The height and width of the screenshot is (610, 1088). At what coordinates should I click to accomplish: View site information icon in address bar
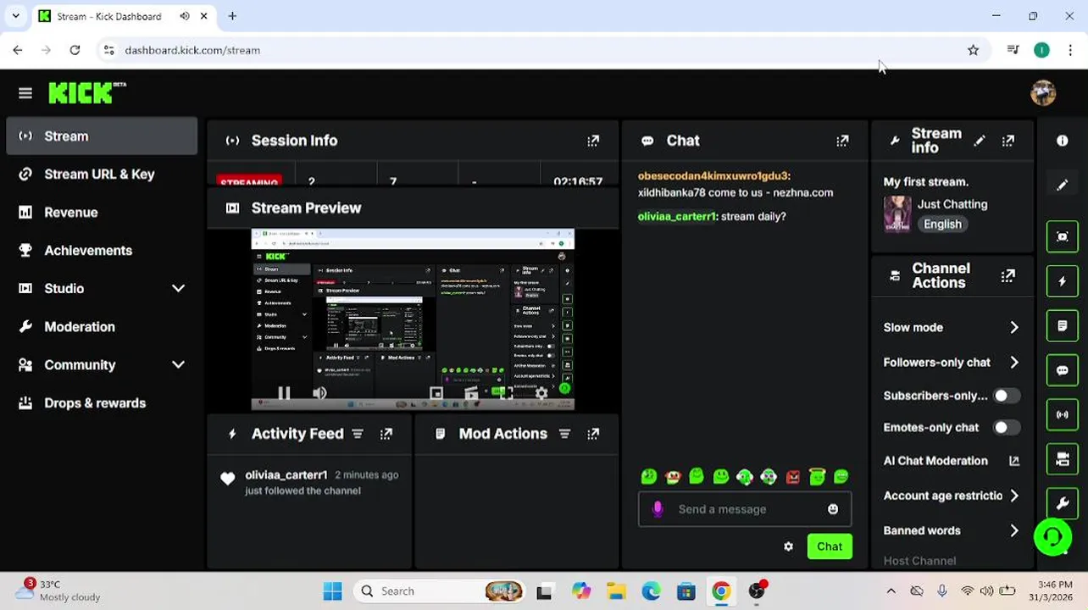coord(108,50)
